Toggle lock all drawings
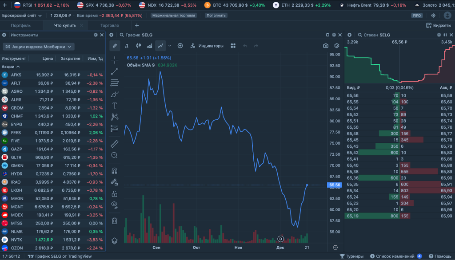Image resolution: width=455 pixels, height=260 pixels. [x=115, y=193]
